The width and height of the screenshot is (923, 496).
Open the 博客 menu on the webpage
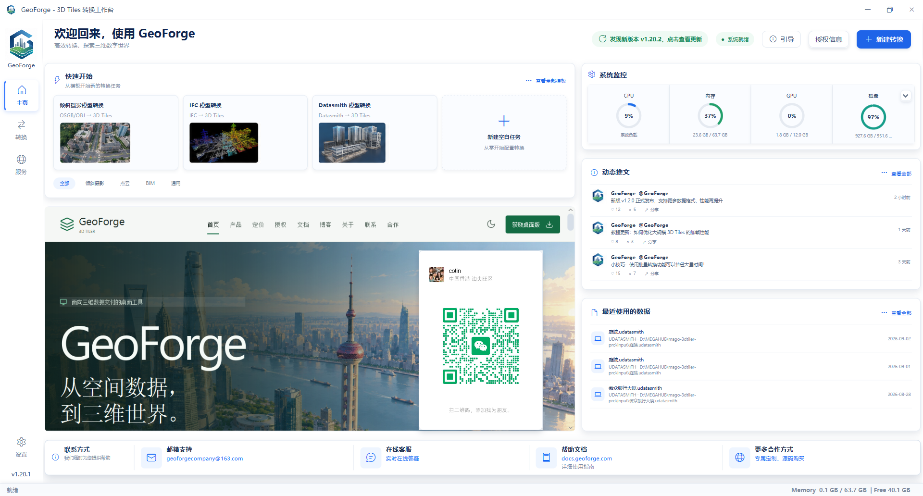click(x=325, y=224)
